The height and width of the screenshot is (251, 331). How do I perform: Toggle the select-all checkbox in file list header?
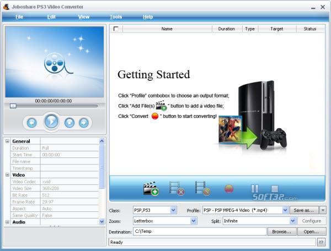(x=116, y=29)
